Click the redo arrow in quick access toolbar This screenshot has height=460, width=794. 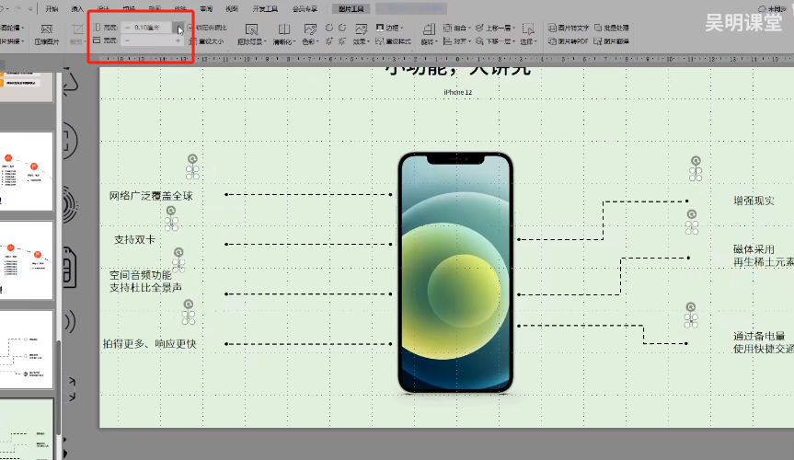click(17, 8)
